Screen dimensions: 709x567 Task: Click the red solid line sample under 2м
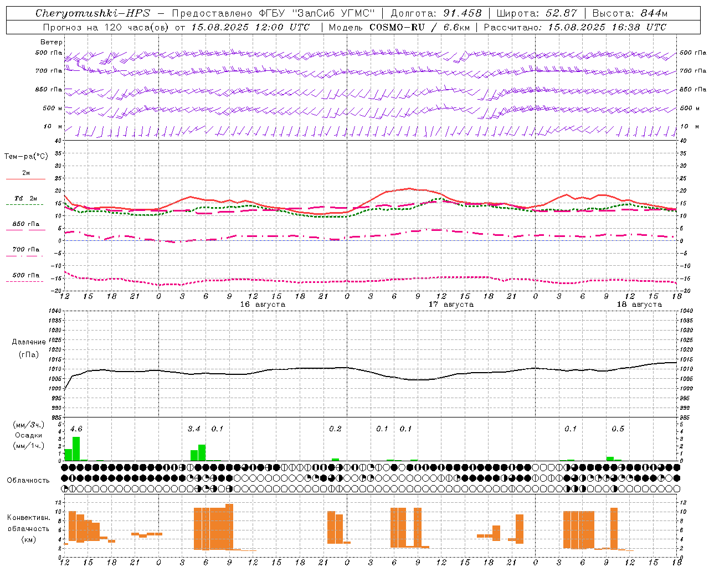[x=25, y=179]
